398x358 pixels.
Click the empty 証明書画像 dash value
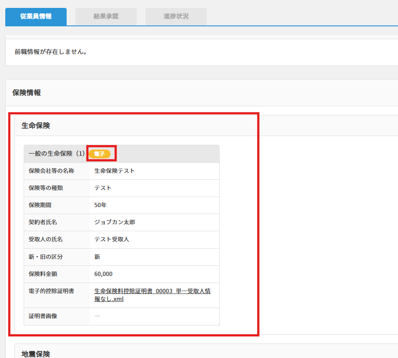click(97, 316)
